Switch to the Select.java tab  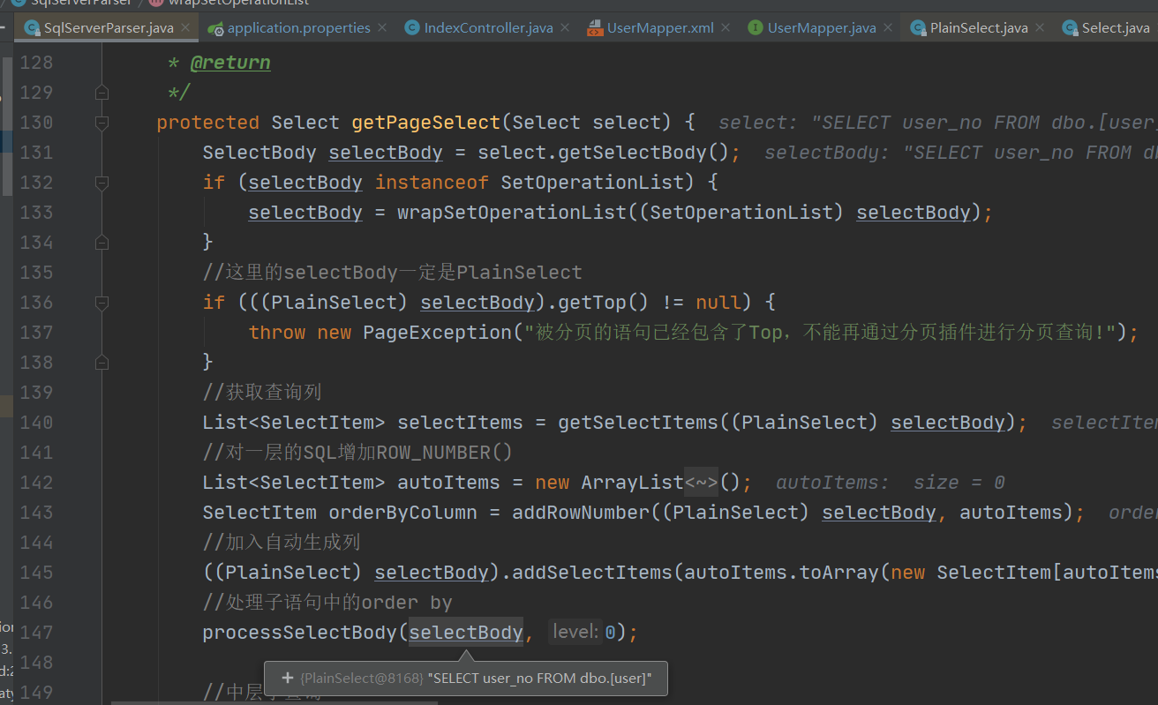tap(1116, 28)
